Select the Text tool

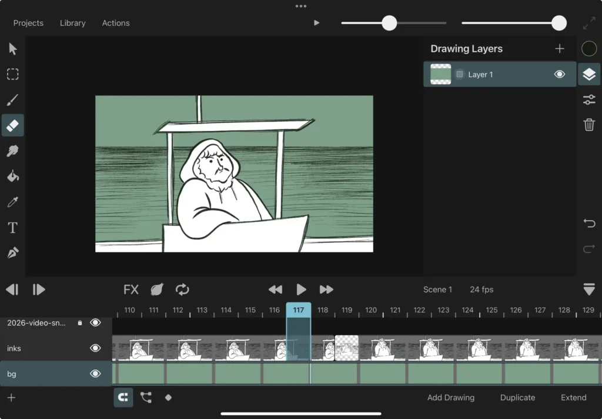13,228
